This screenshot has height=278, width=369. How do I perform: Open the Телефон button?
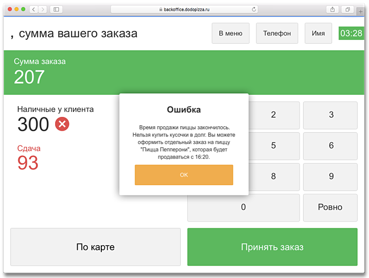click(x=277, y=33)
